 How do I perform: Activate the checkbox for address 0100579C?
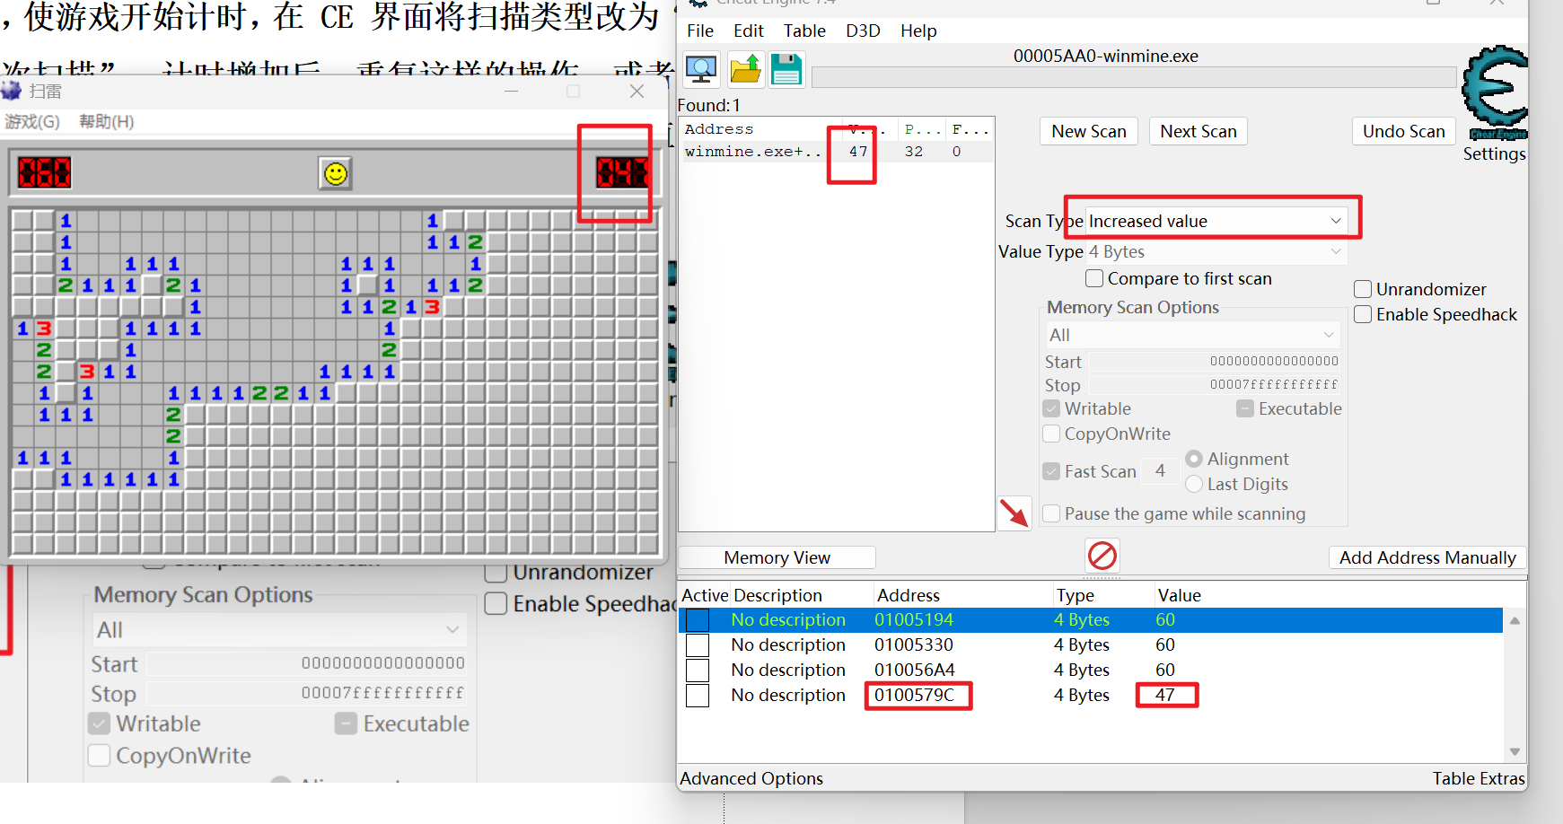[698, 696]
